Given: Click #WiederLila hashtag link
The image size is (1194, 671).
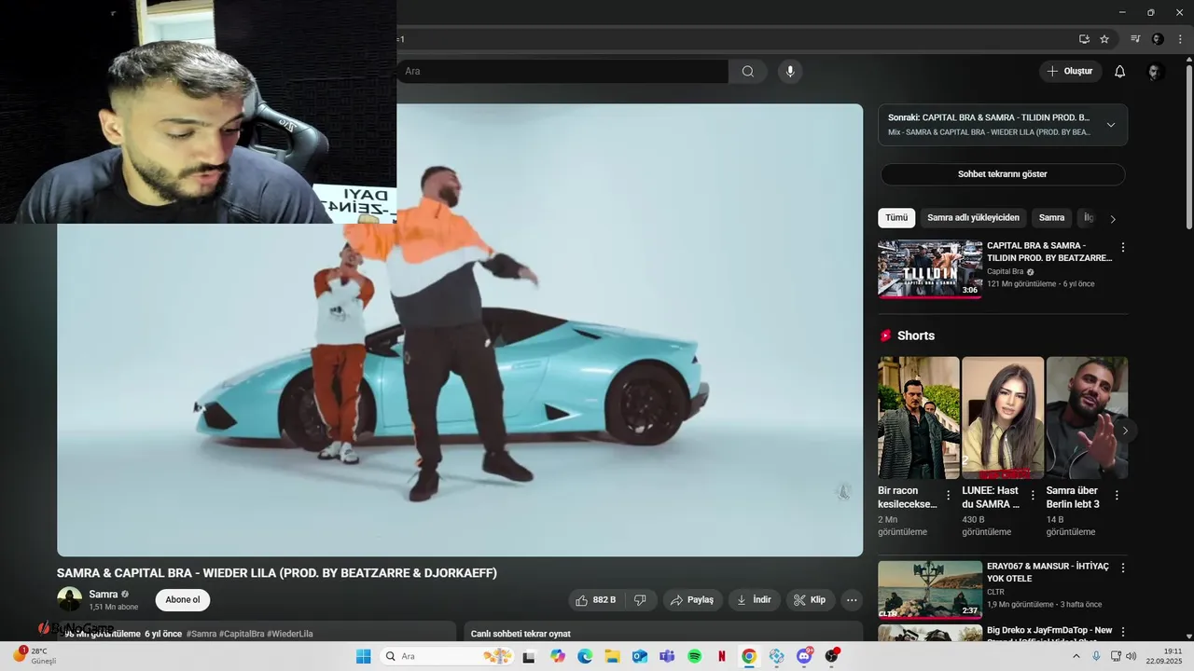Looking at the screenshot, I should pyautogui.click(x=290, y=634).
